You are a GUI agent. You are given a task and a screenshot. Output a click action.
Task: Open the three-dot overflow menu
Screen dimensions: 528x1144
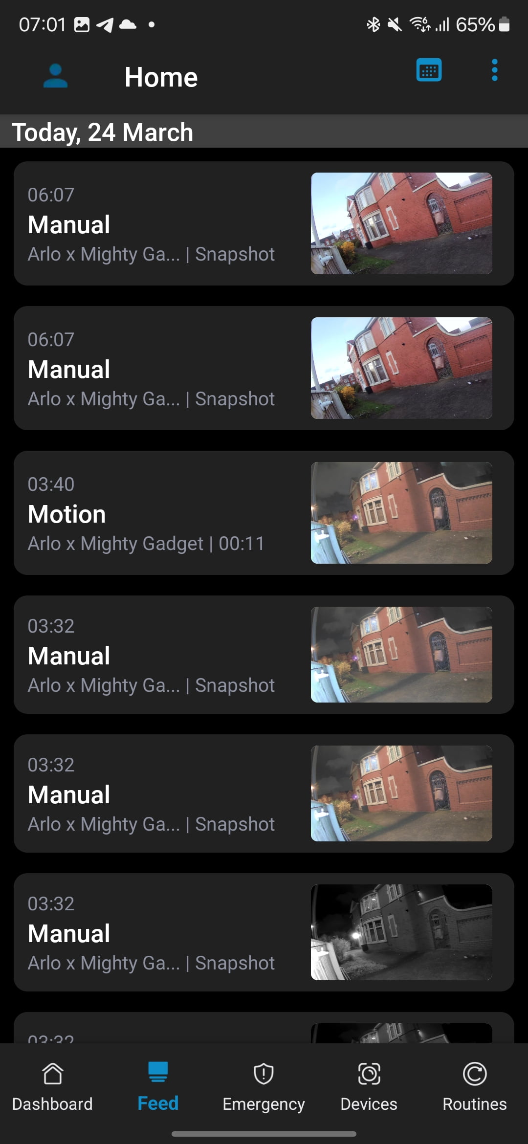point(495,70)
